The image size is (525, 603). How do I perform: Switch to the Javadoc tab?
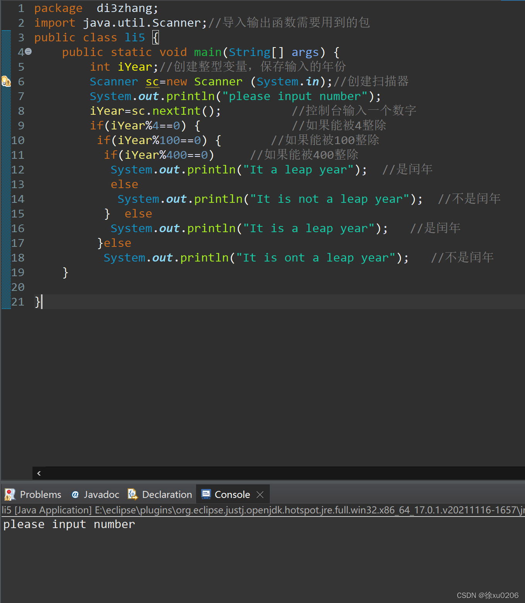tap(95, 494)
